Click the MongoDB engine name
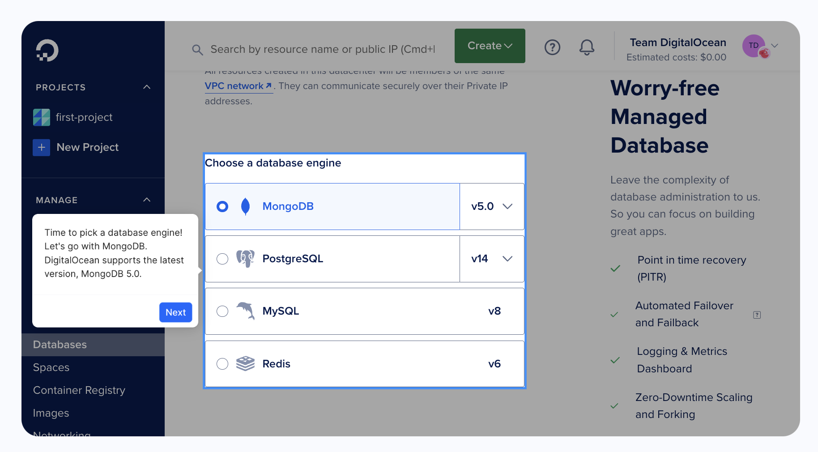This screenshot has height=452, width=818. (288, 206)
